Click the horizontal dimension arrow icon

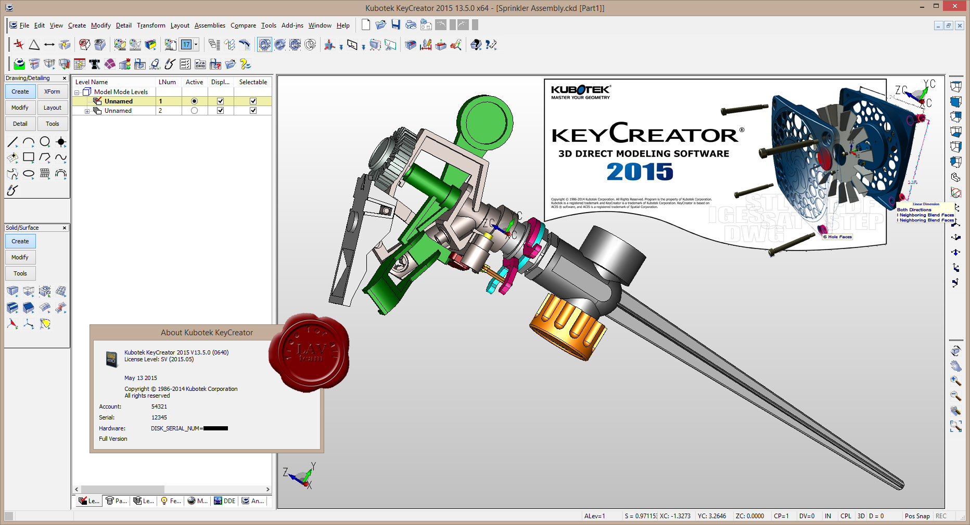point(49,45)
